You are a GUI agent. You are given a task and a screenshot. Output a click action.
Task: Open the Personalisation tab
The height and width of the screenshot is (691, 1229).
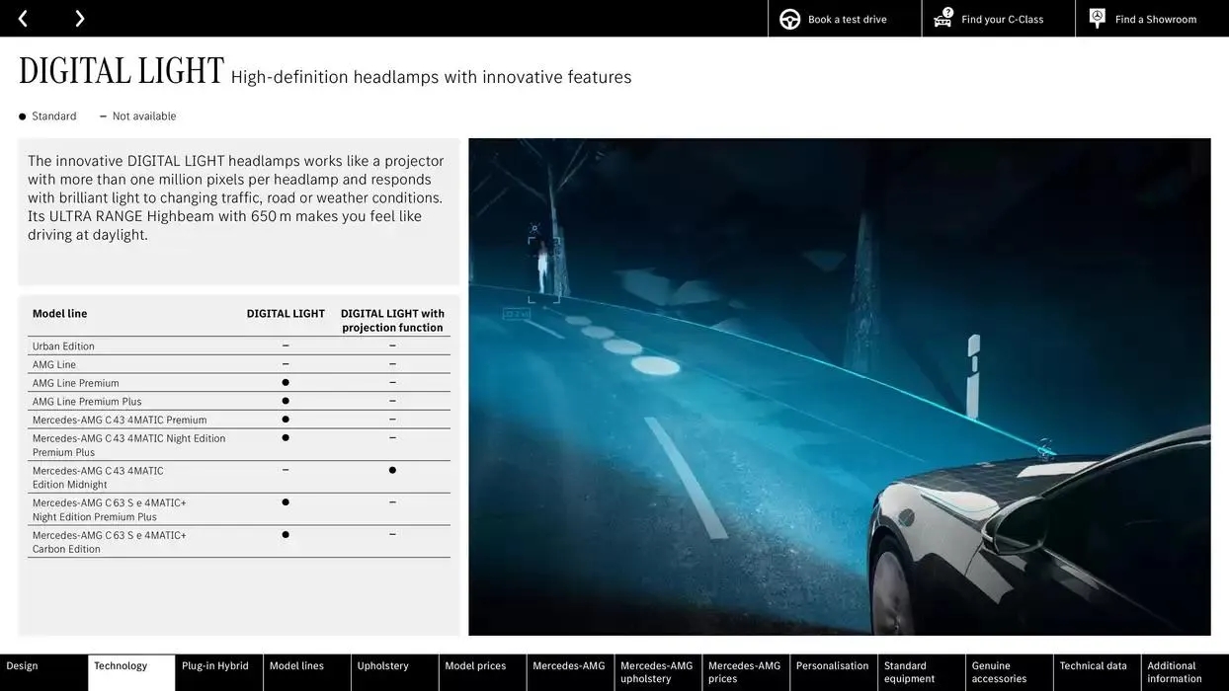[x=832, y=665]
